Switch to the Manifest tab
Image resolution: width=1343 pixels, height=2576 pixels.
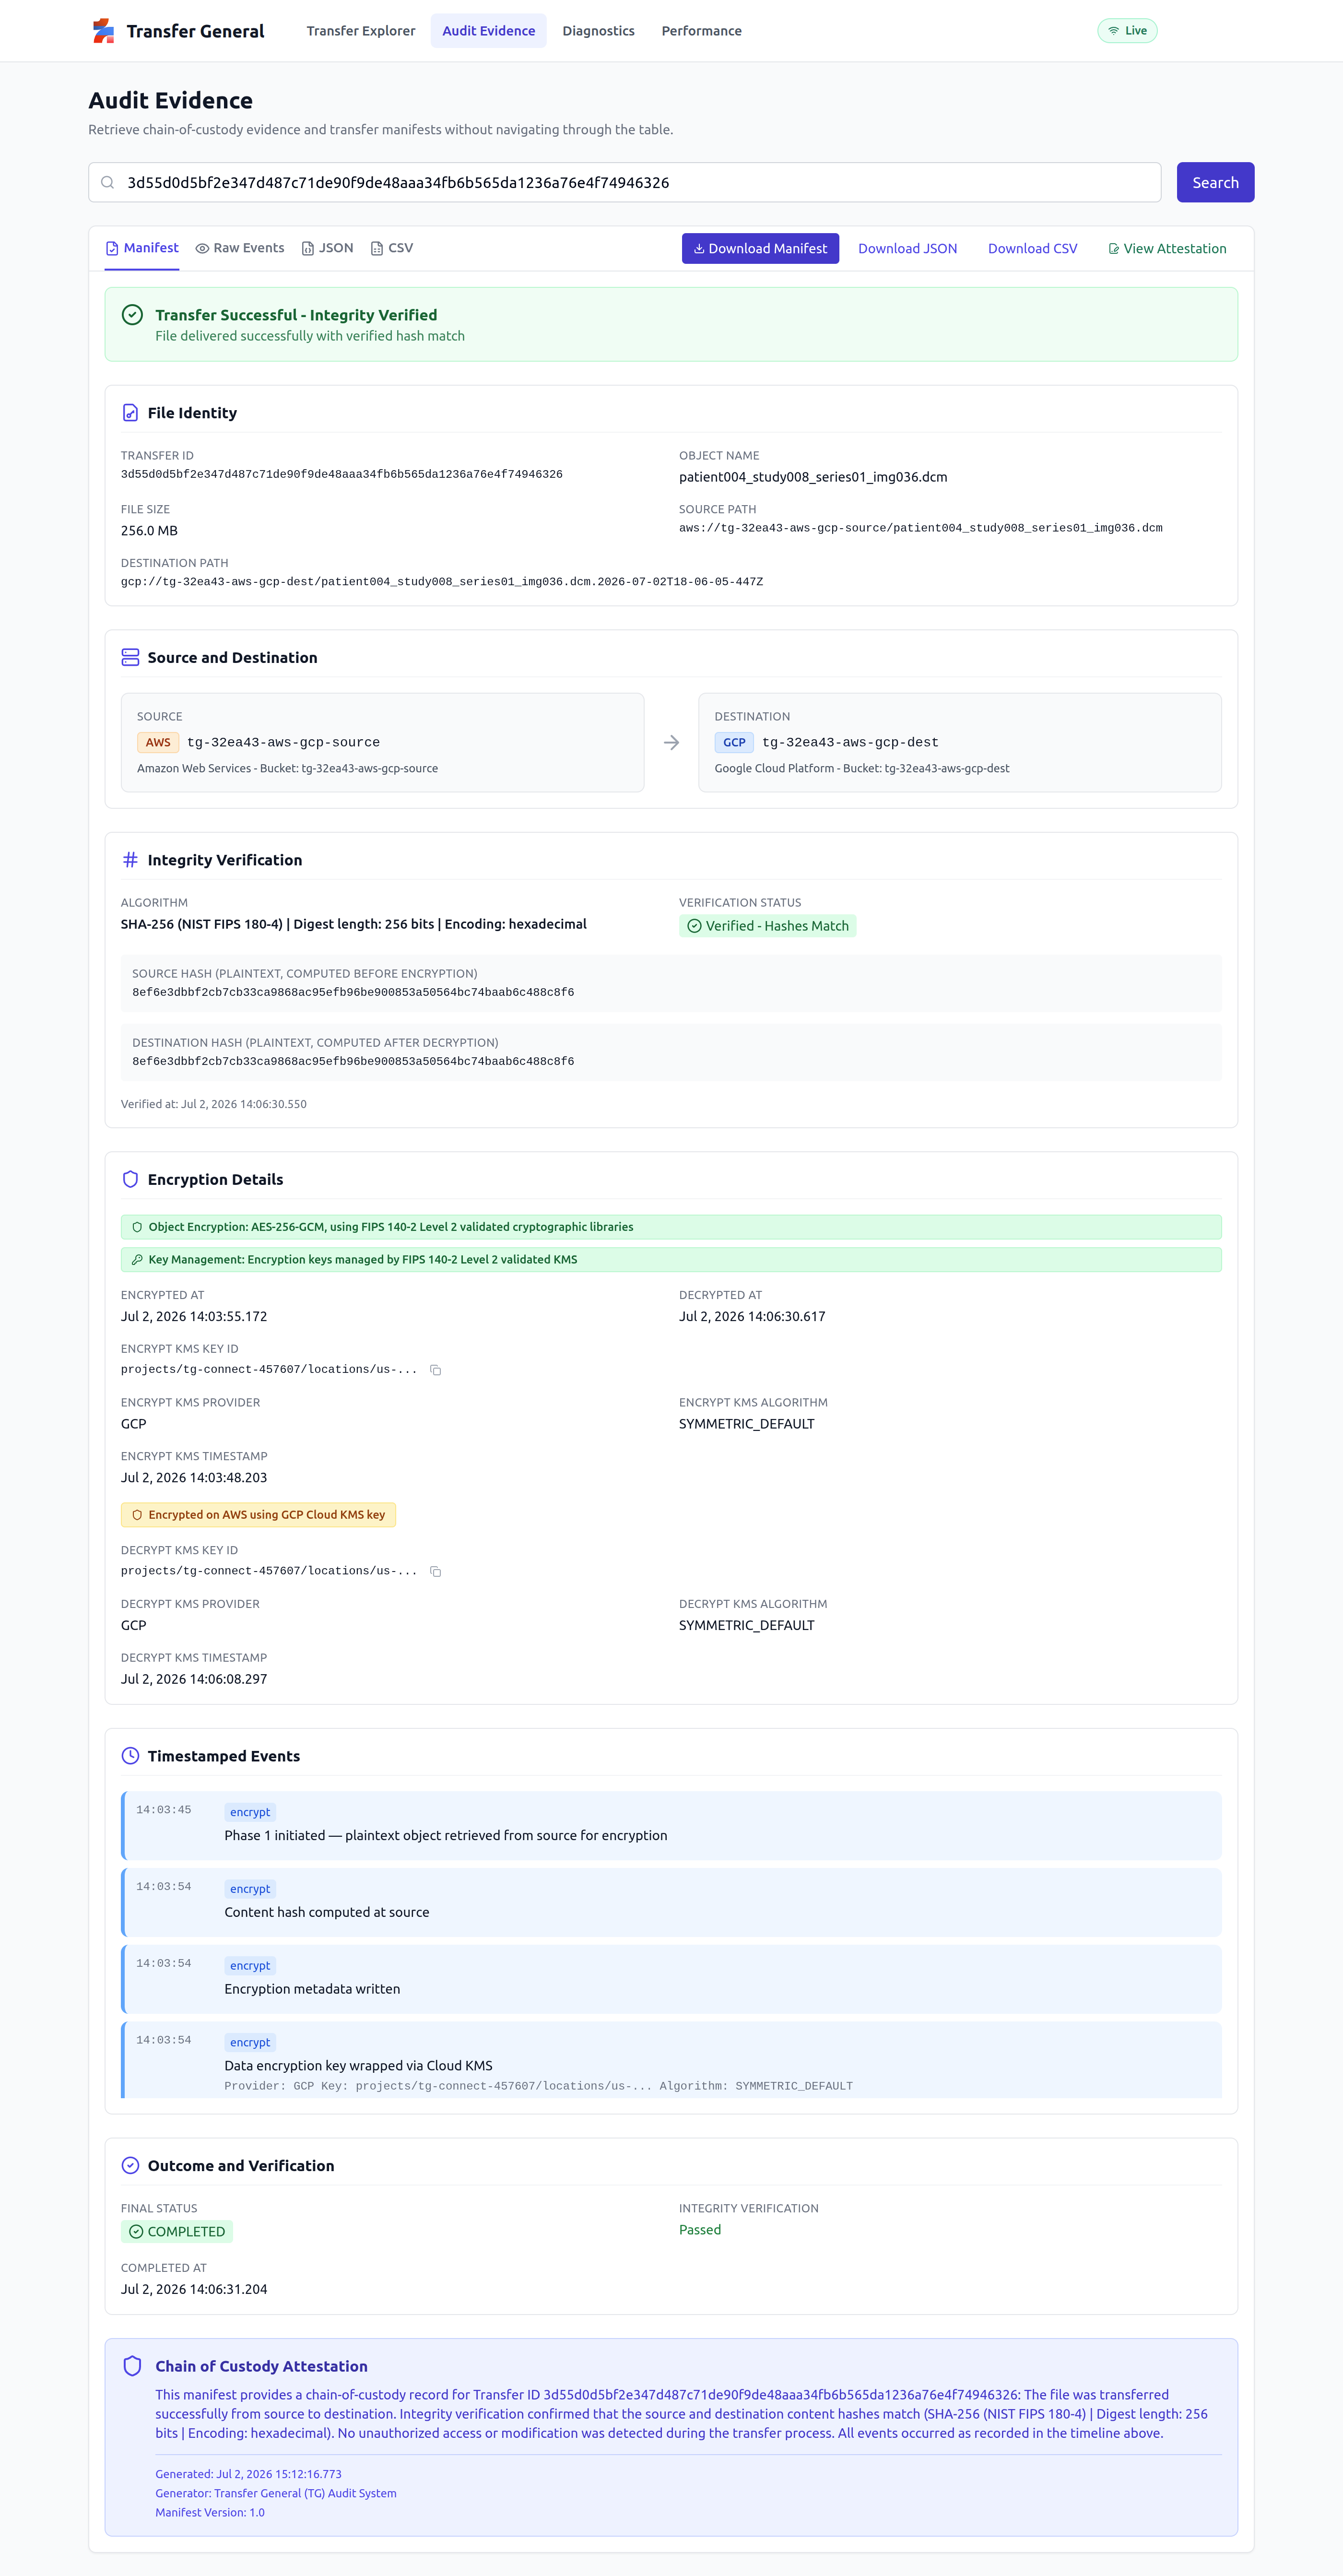pyautogui.click(x=142, y=248)
